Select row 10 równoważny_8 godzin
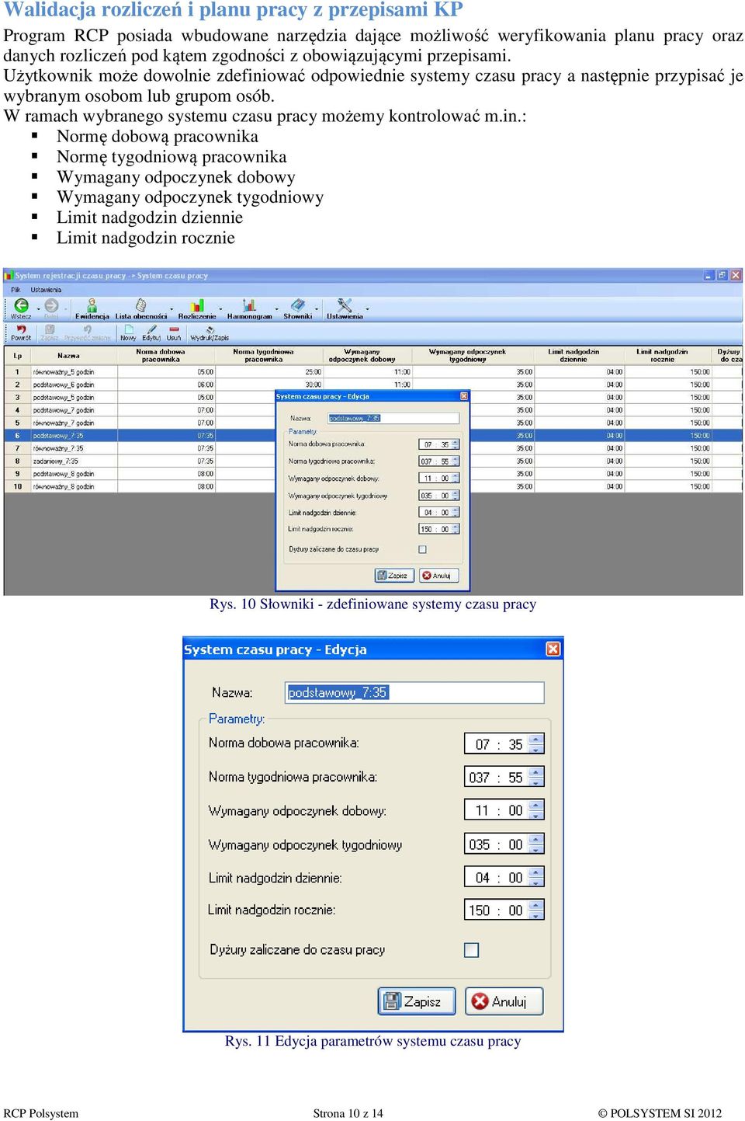 tap(373, 486)
